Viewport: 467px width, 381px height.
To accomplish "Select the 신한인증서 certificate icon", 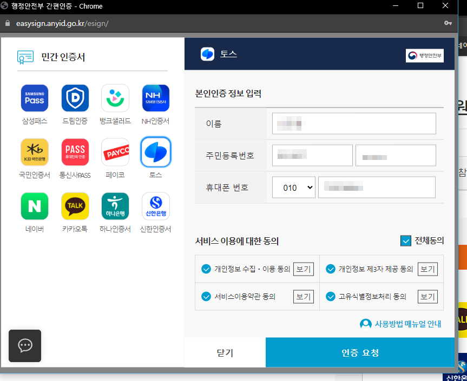I will (x=156, y=206).
